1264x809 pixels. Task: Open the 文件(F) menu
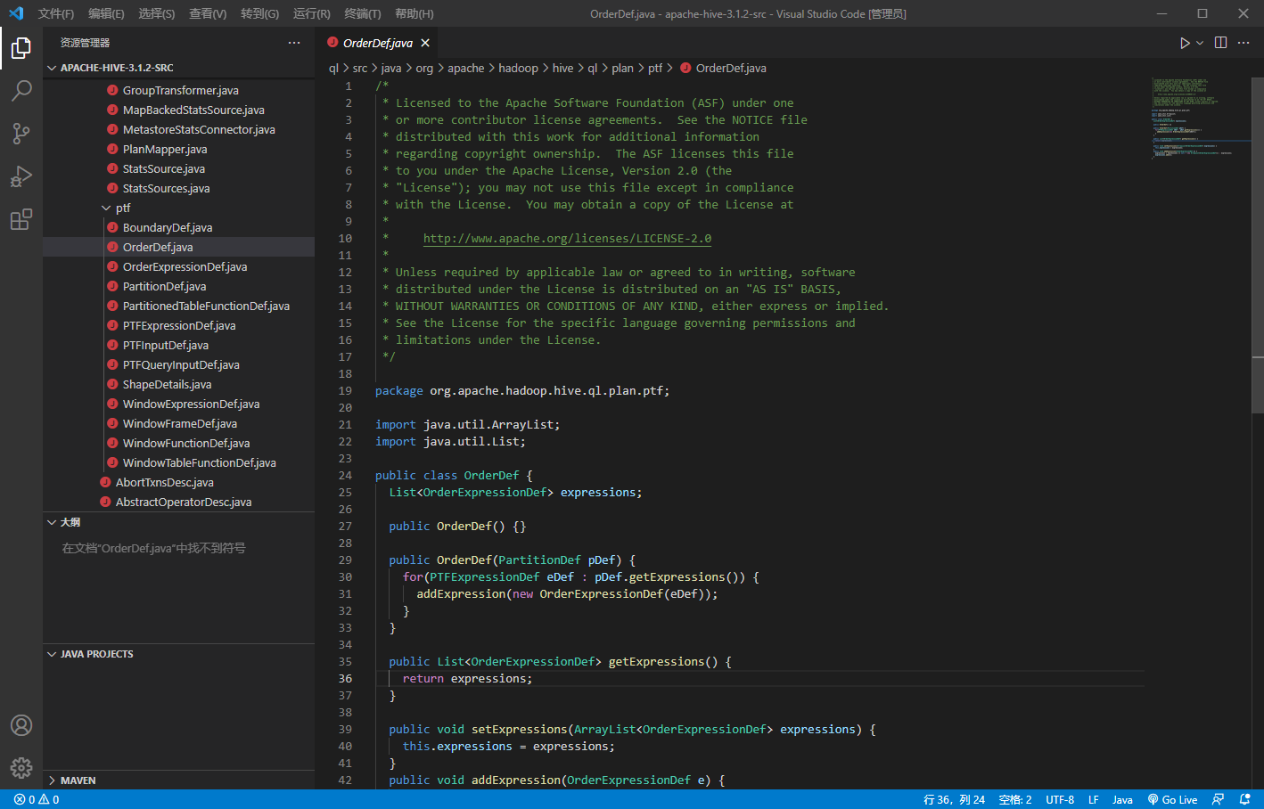[x=56, y=13]
